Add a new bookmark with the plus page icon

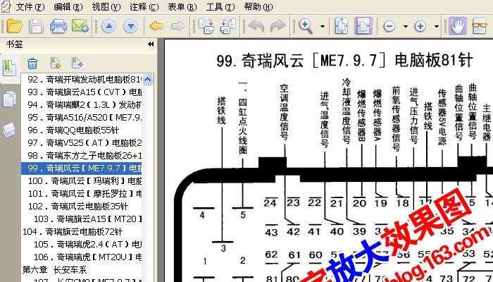pyautogui.click(x=56, y=63)
